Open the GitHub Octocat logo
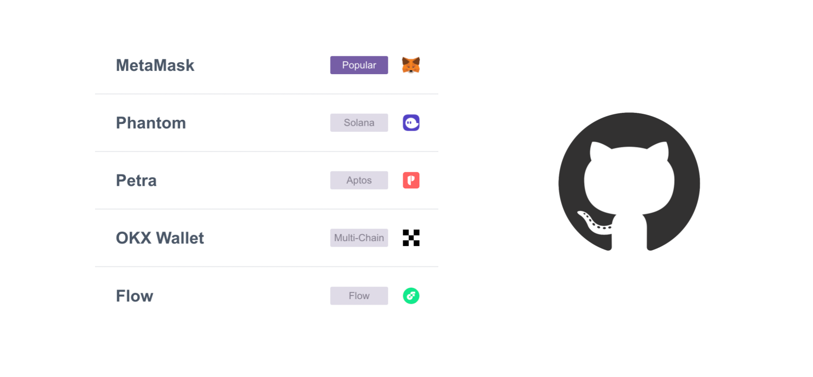813x377 pixels. 629,182
